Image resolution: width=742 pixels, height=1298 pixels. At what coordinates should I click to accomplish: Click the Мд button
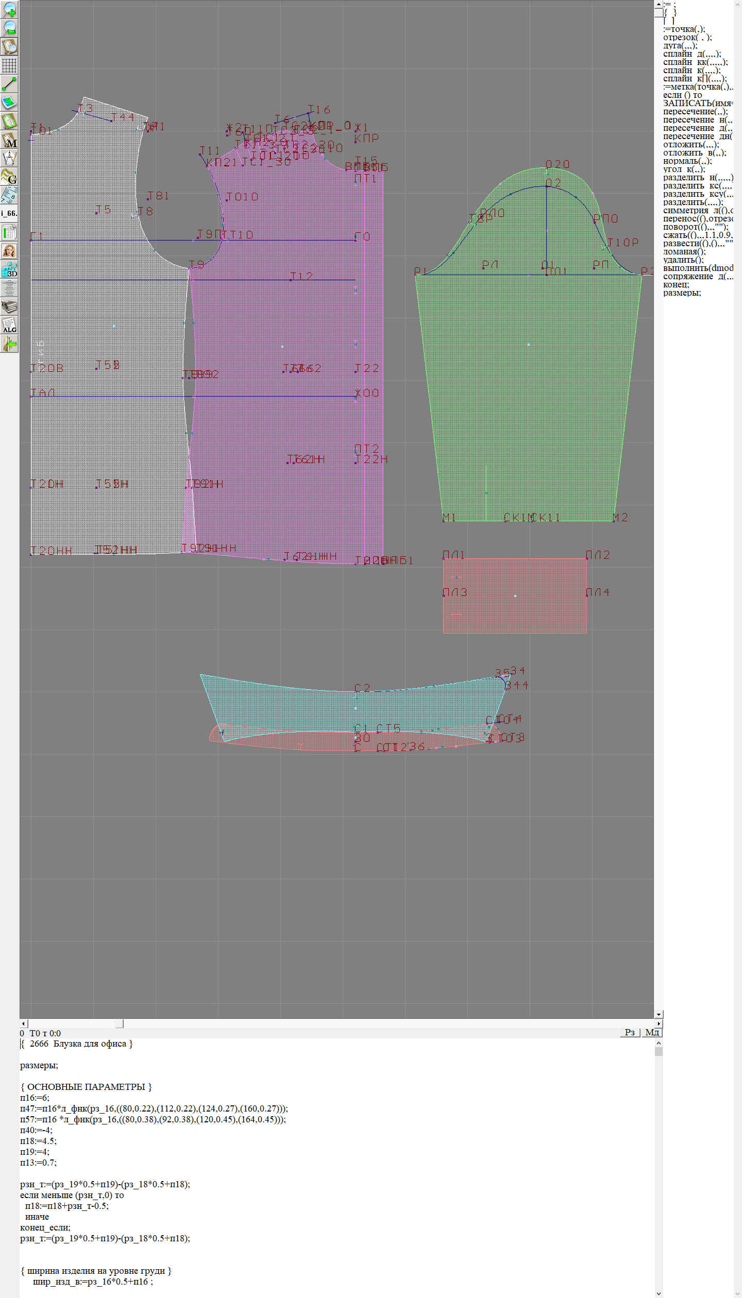[x=652, y=1032]
